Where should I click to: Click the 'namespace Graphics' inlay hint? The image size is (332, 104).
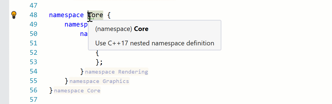coord(99,81)
